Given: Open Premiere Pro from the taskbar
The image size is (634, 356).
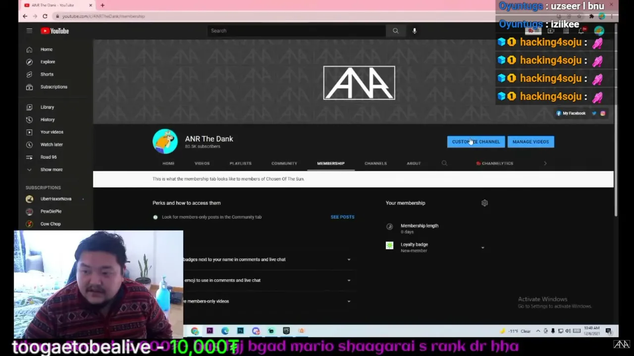Looking at the screenshot, I should pos(210,331).
